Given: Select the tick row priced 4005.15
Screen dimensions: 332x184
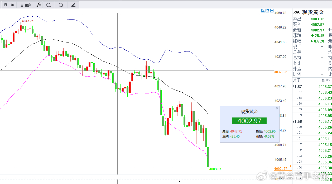Looking at the screenshot, I should coord(312,145).
